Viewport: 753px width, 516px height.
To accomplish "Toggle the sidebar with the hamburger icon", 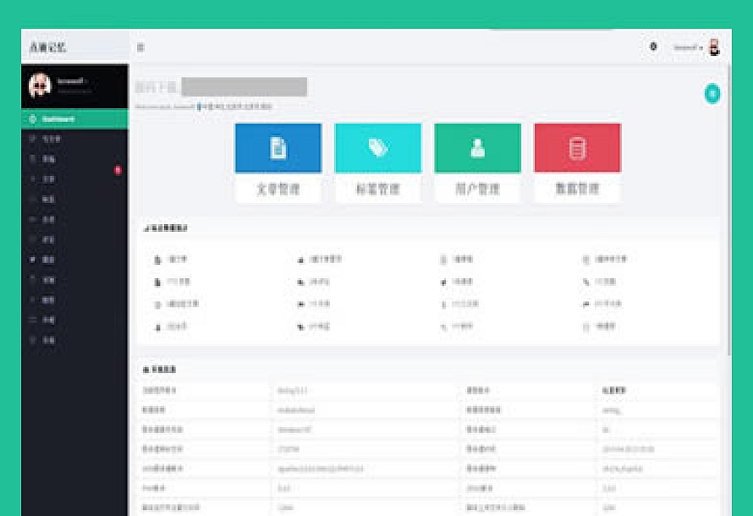I will [x=140, y=47].
